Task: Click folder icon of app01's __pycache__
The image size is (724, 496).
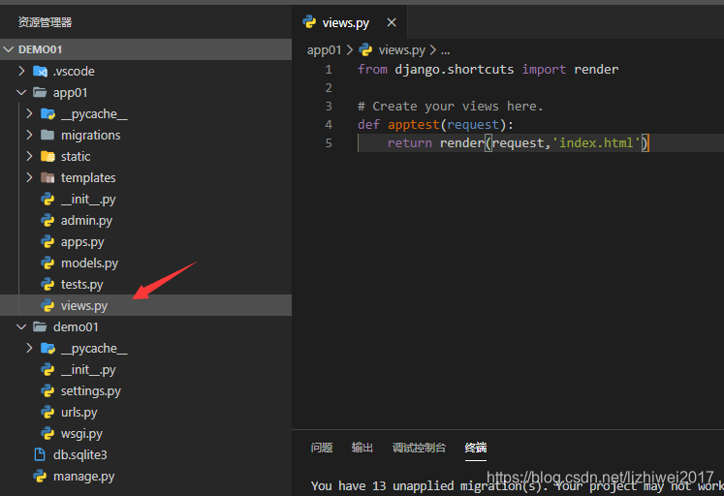Action: pyautogui.click(x=47, y=113)
